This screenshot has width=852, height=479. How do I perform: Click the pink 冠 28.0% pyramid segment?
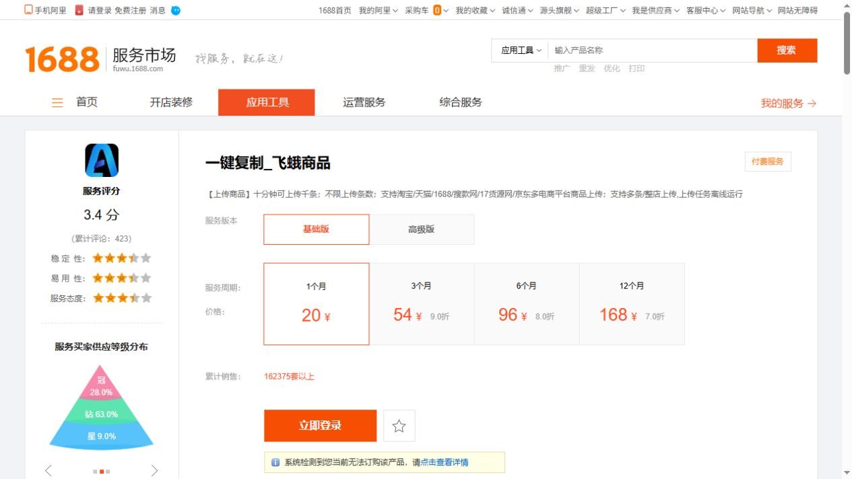click(x=101, y=385)
